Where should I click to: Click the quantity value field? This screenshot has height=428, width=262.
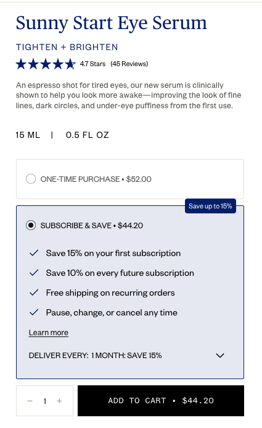pyautogui.click(x=44, y=401)
